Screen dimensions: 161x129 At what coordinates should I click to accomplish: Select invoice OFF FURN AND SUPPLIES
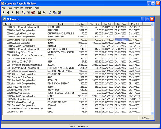pyautogui.click(x=61, y=33)
